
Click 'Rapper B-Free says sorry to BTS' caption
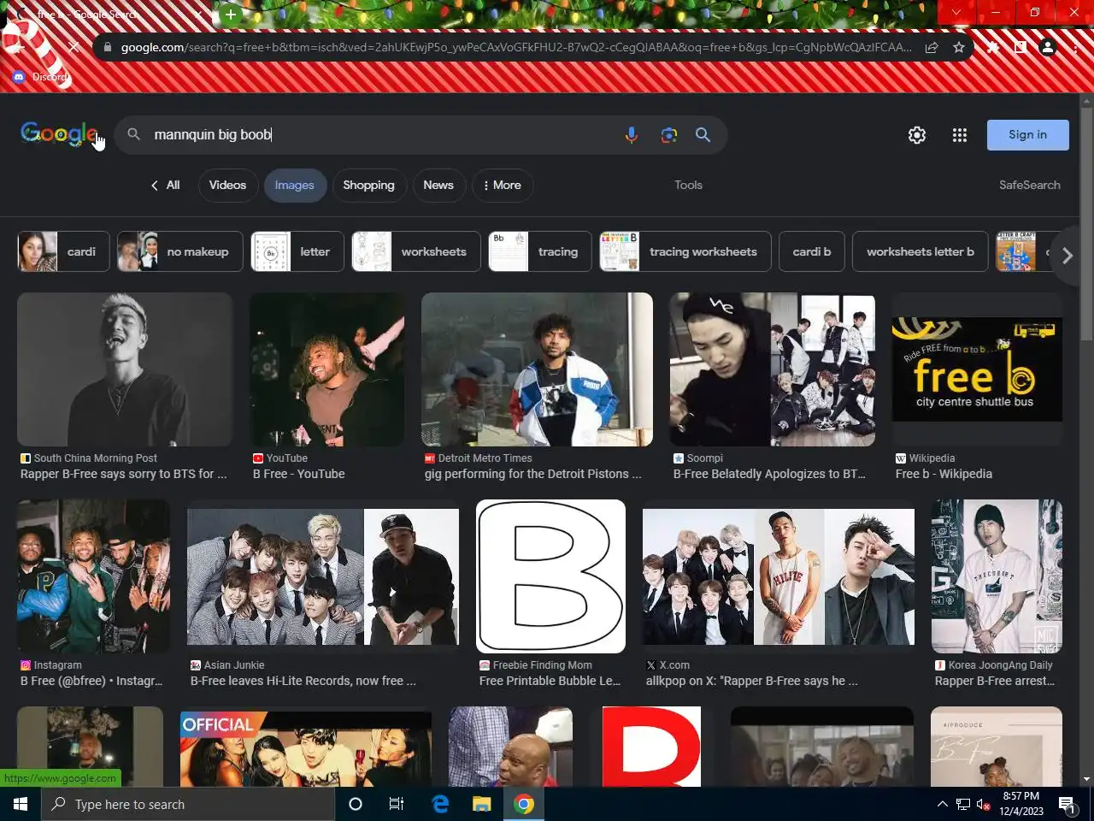pos(124,474)
